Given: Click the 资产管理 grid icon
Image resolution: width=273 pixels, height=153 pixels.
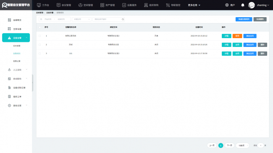Looking at the screenshot, I should click(x=102, y=5).
